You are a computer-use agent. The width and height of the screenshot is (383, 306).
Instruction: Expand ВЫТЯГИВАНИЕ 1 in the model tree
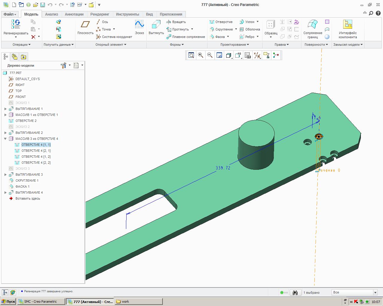(5, 109)
